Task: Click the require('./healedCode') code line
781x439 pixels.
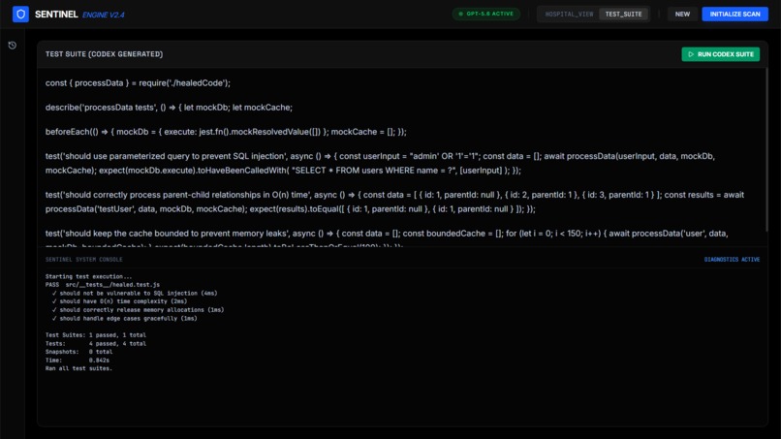Action: pos(138,83)
